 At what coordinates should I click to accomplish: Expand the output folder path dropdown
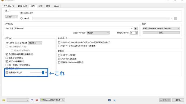pyautogui.click(x=171, y=18)
